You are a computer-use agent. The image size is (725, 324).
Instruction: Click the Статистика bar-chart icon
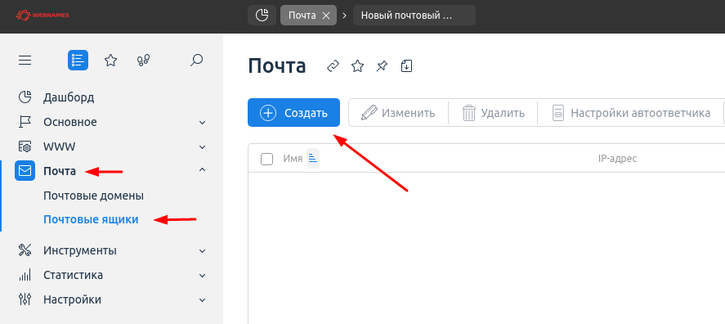point(25,275)
